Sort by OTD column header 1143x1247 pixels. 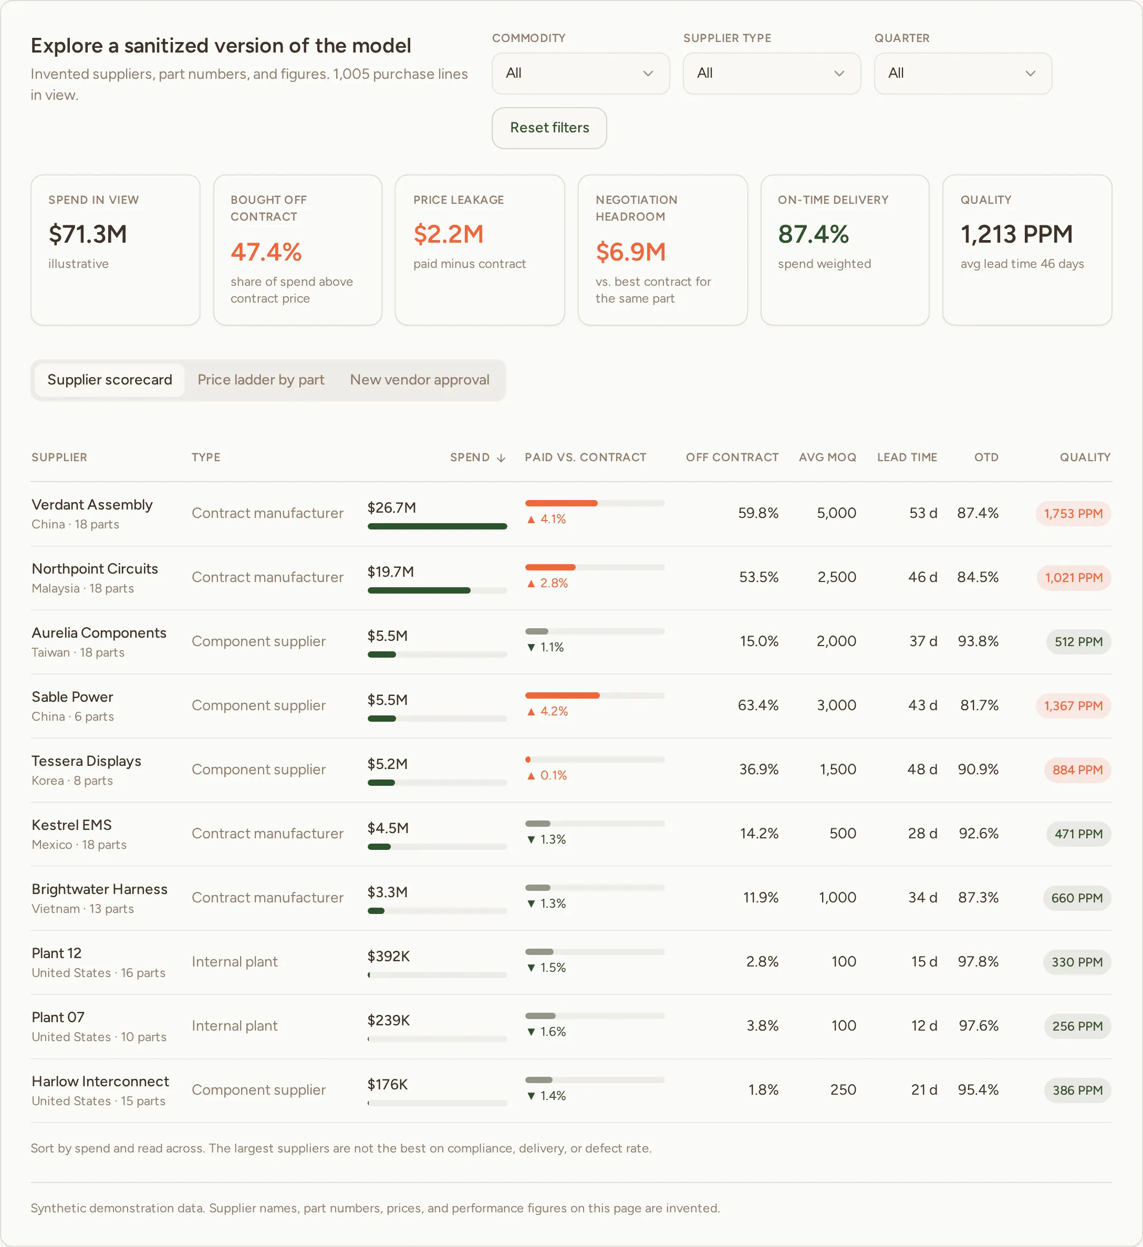pyautogui.click(x=986, y=457)
